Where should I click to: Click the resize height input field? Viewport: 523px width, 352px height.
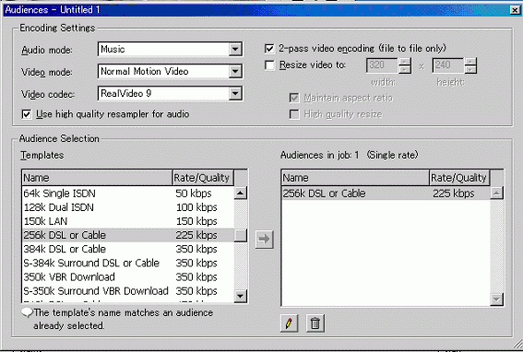tap(448, 65)
